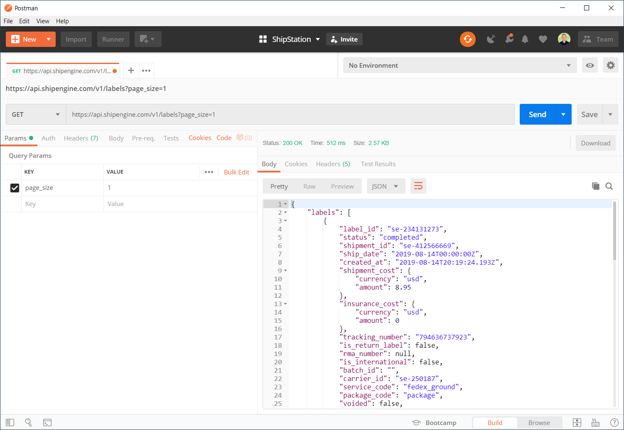Open the View menu
Viewport: 624px width, 430px height.
click(42, 21)
